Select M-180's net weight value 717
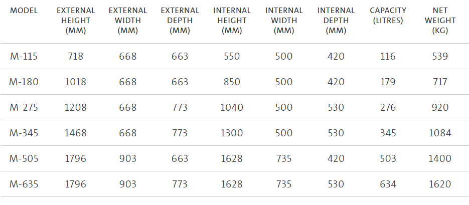This screenshot has width=469, height=205. coord(439,82)
